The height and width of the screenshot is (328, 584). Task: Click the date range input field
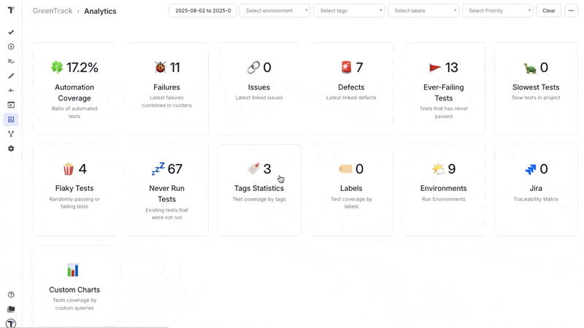202,11
